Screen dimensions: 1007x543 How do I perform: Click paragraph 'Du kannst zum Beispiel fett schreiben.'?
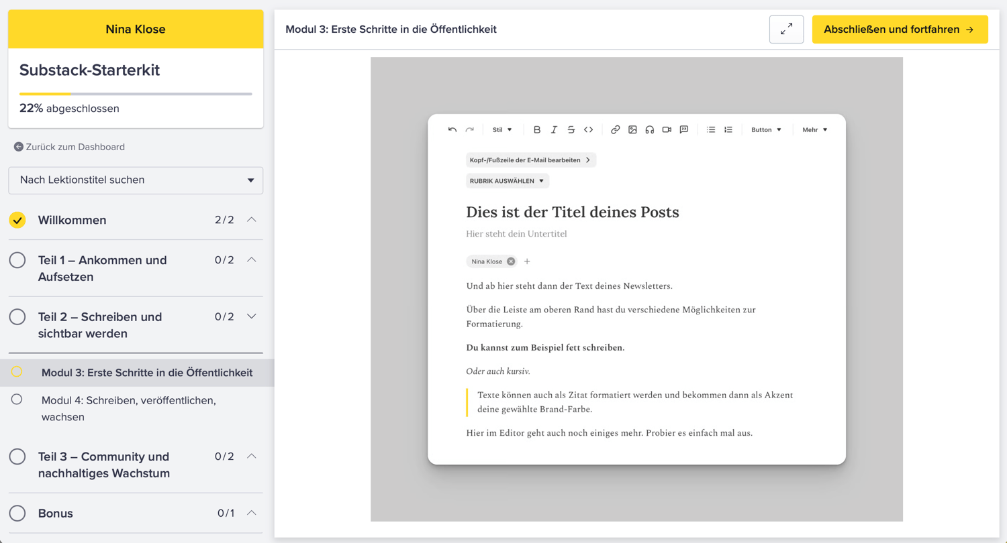click(545, 348)
